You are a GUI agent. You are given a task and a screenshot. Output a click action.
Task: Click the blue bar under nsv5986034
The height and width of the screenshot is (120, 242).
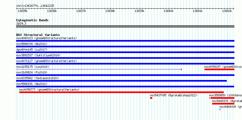[x=125, y=47]
